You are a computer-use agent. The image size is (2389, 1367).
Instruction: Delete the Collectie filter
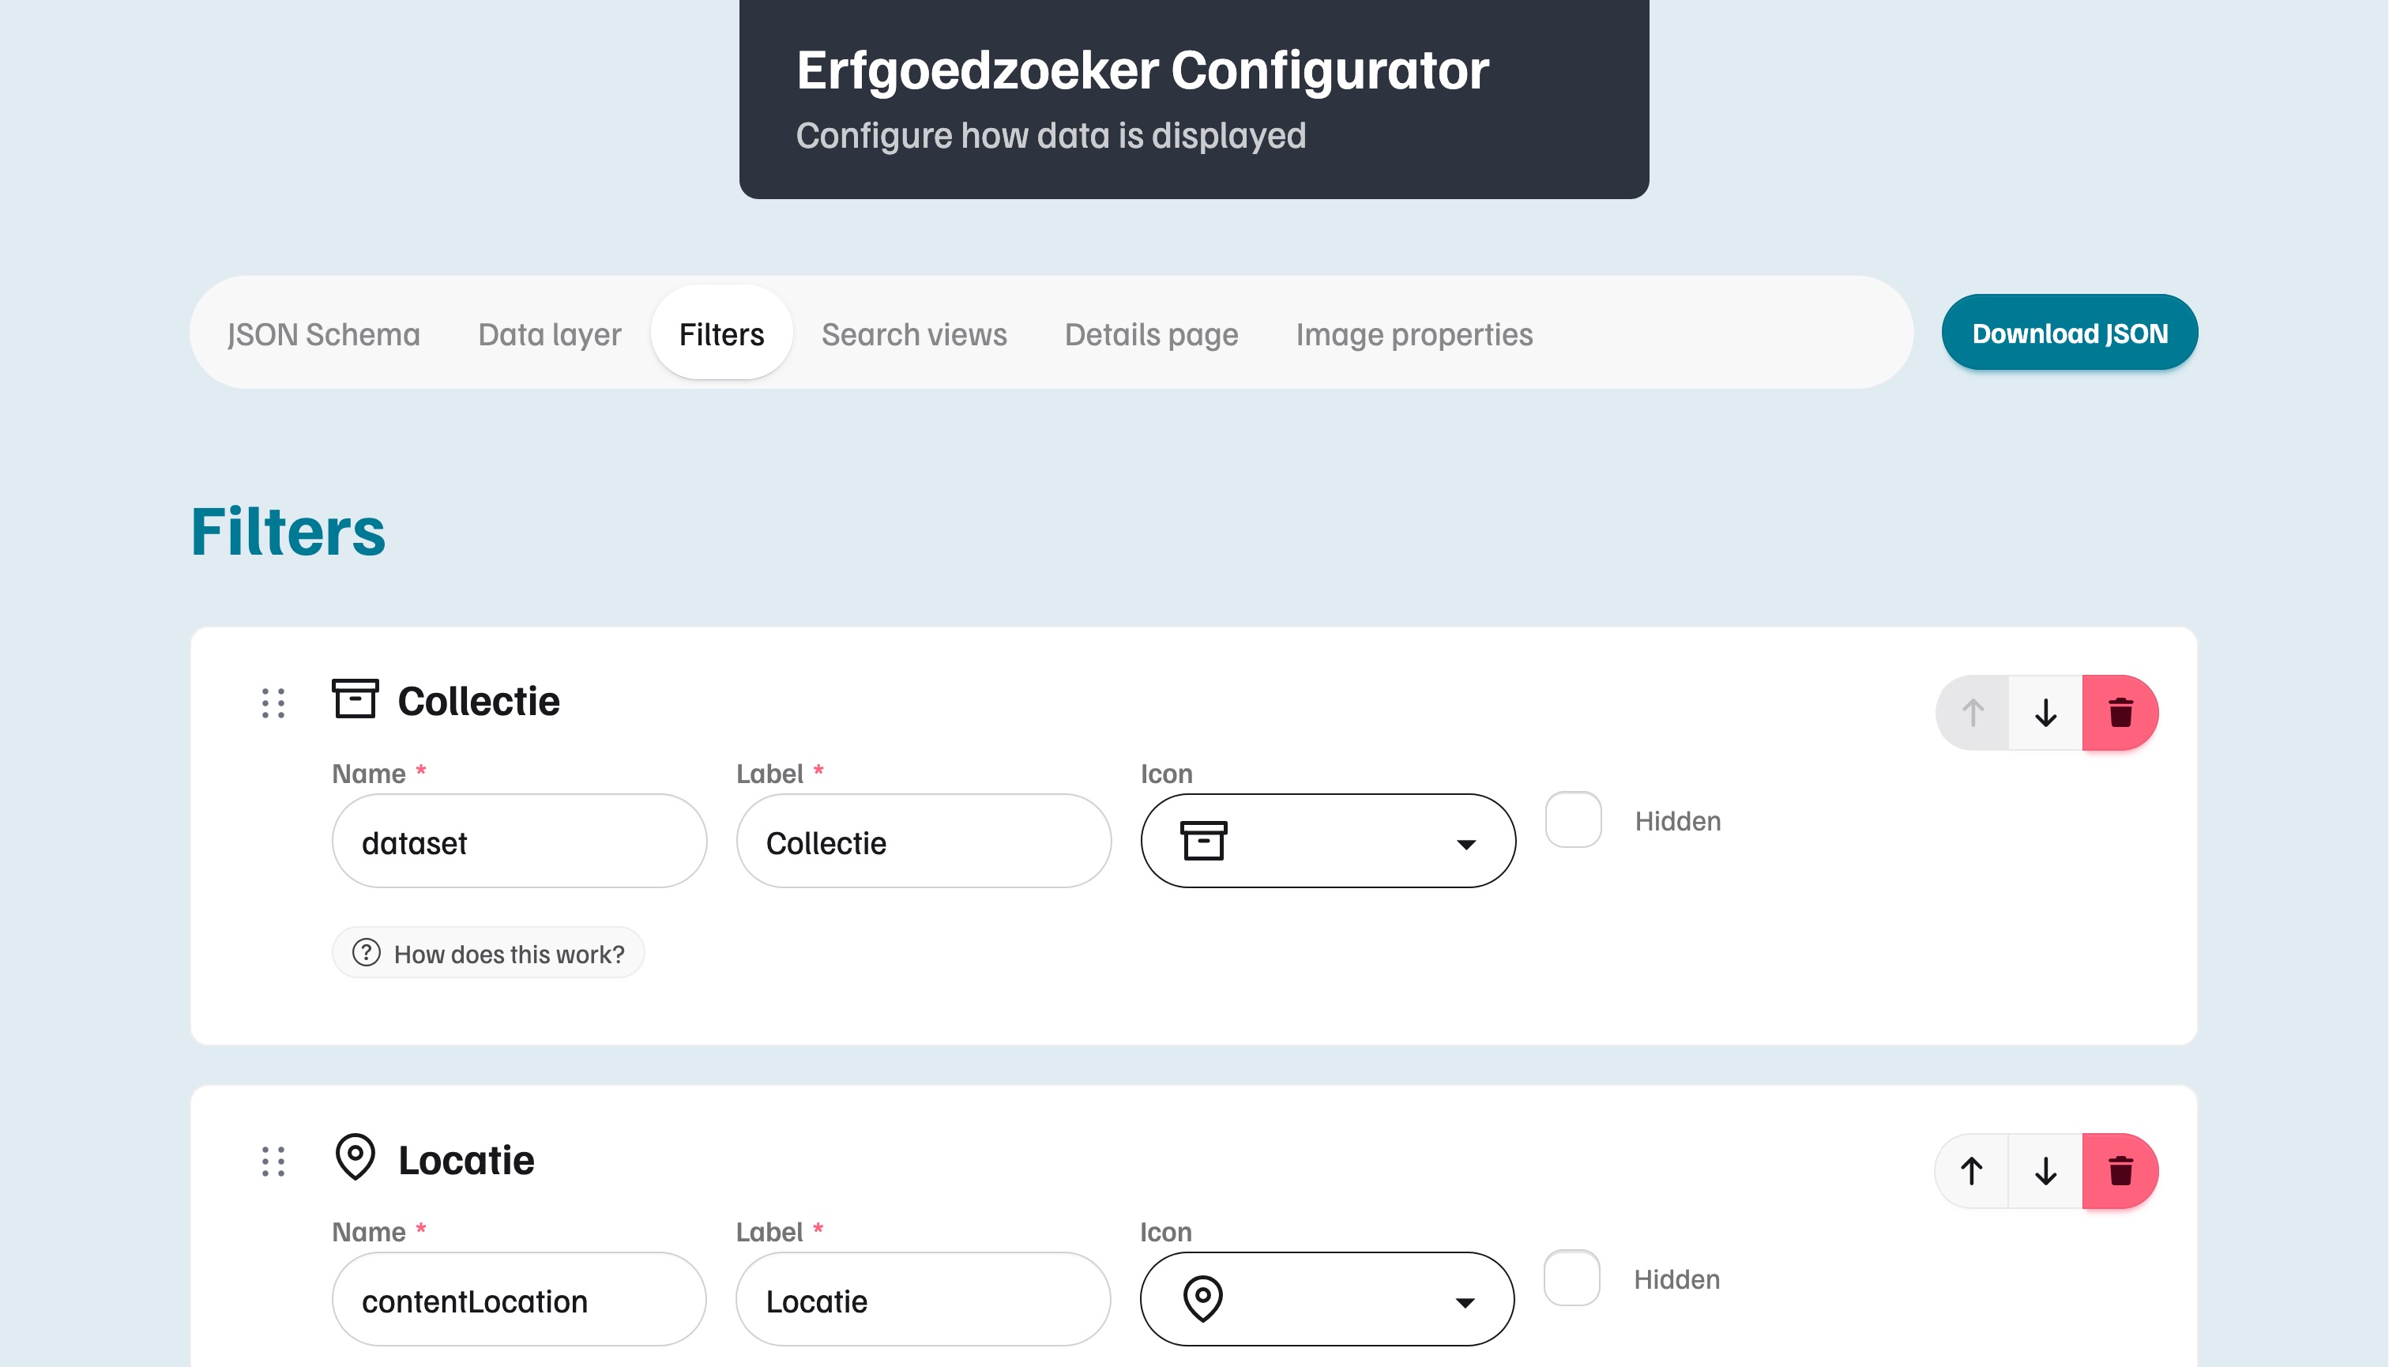[x=2120, y=713]
